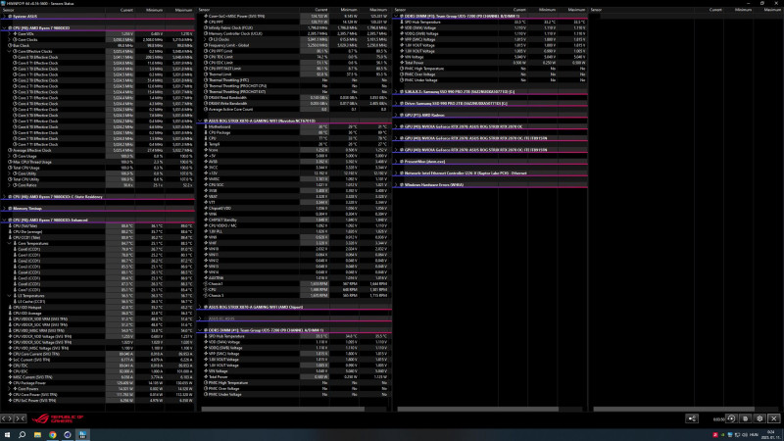Collapse the Ryzen 7 9800X3D Enhanced group
The height and width of the screenshot is (441, 784).
tap(5, 220)
